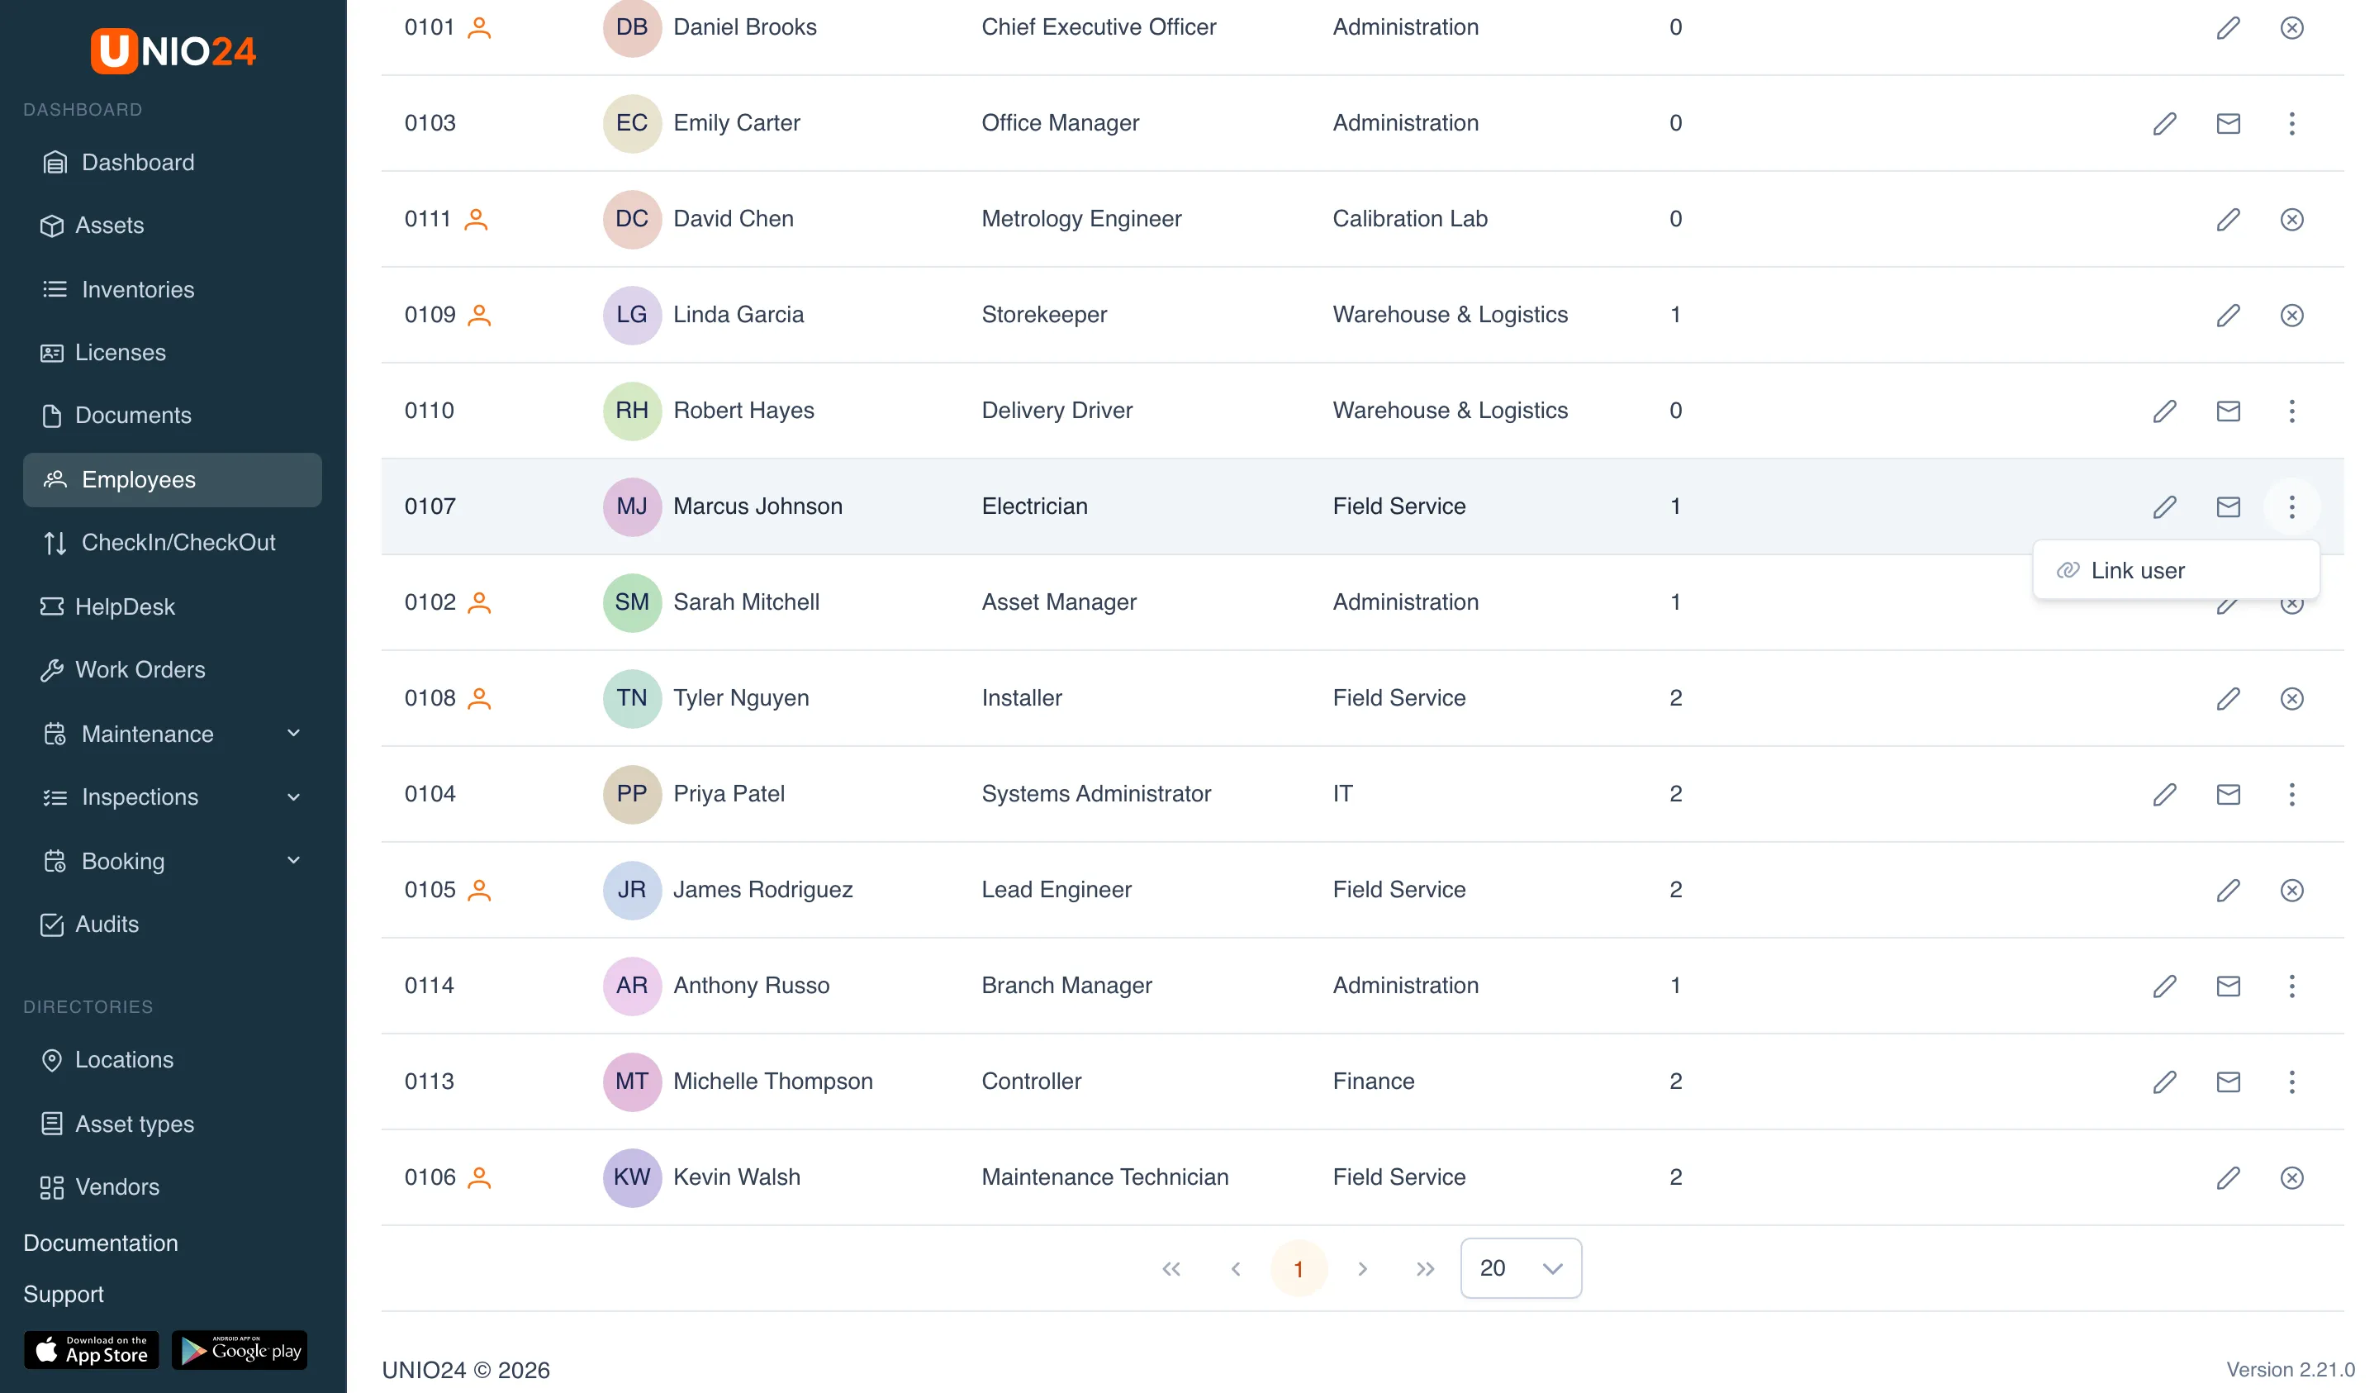
Task: Open more options for Priya Patel
Action: pyautogui.click(x=2291, y=794)
